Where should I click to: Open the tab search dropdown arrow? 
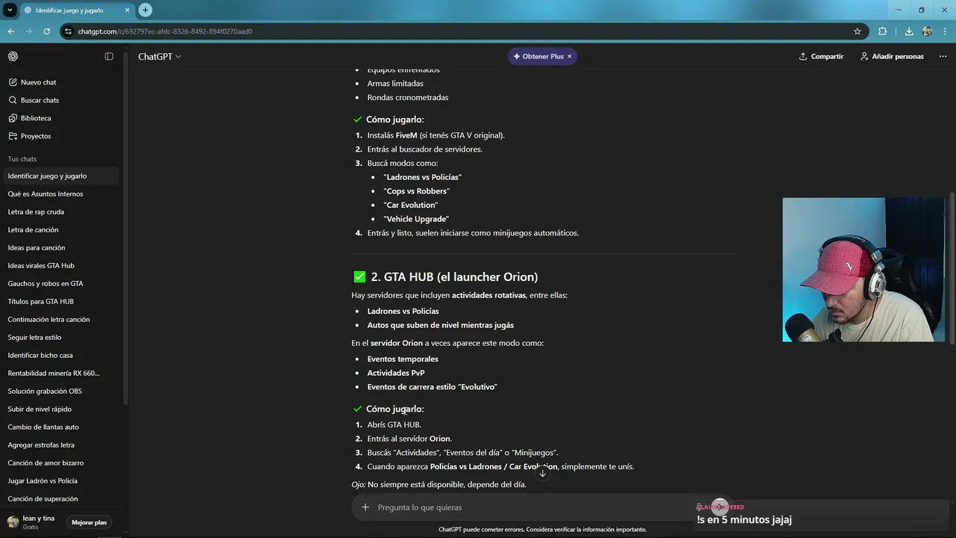10,10
